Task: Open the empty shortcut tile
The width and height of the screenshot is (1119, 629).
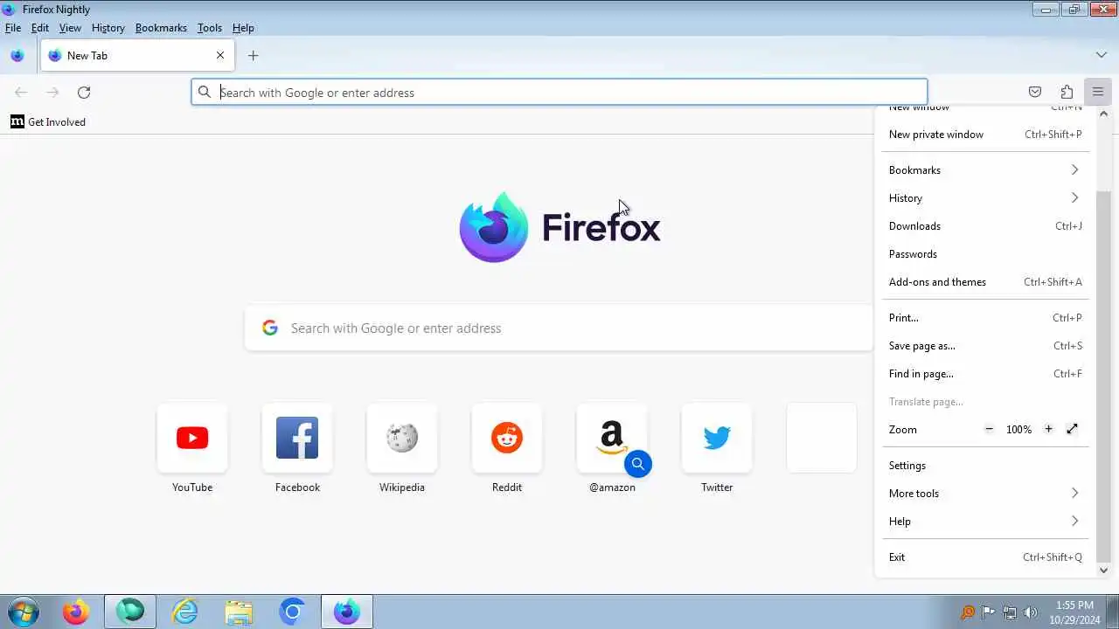Action: point(822,438)
